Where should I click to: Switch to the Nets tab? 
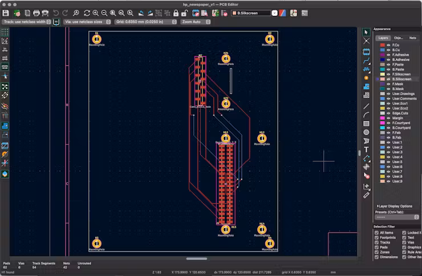[x=412, y=38]
